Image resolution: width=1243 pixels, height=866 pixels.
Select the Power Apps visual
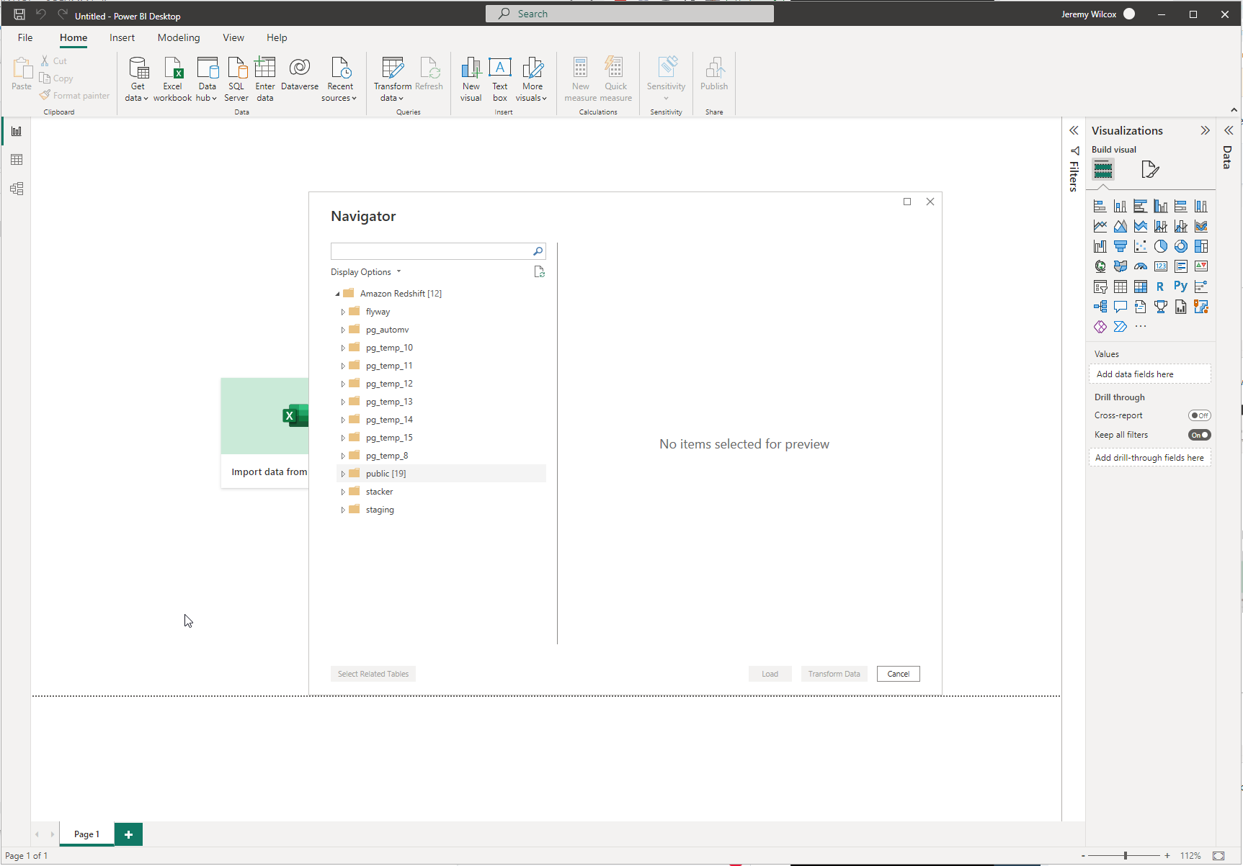[1100, 327]
